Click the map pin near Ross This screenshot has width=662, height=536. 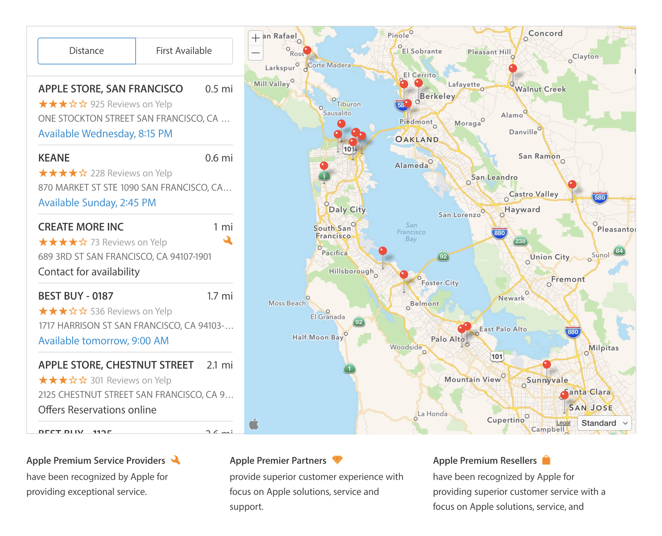tap(307, 50)
